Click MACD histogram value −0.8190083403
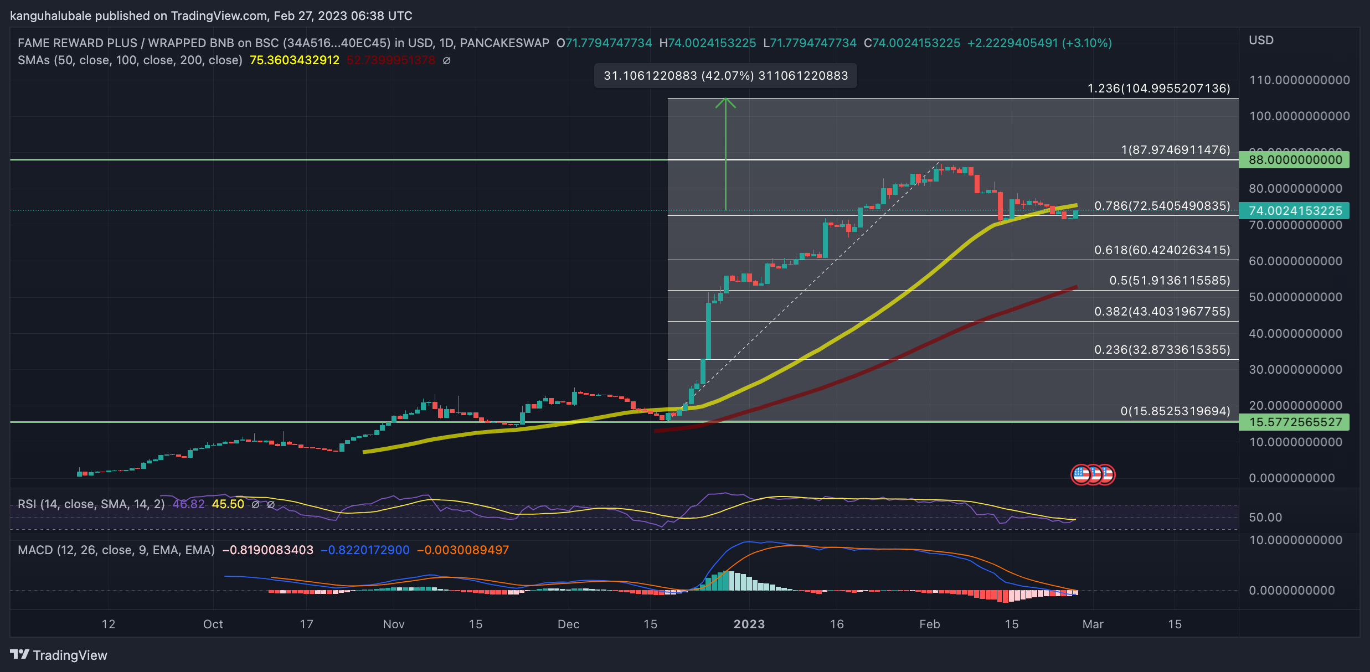The image size is (1370, 672). pos(268,550)
